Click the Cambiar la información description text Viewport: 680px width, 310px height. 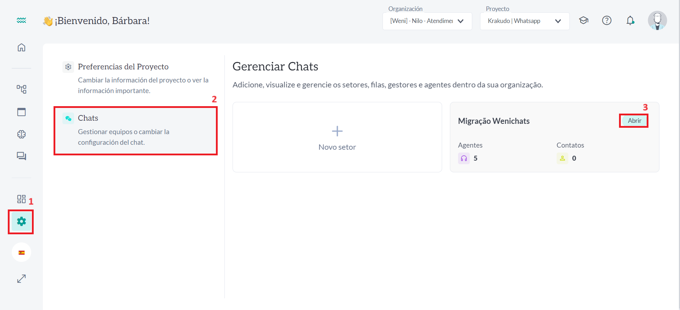tap(143, 85)
